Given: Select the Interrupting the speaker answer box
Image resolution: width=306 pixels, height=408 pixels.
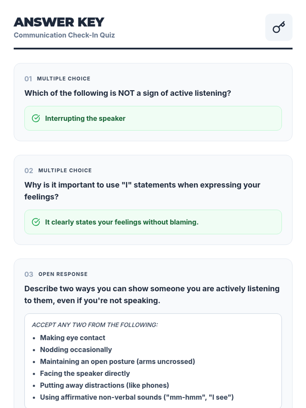Looking at the screenshot, I should pyautogui.click(x=153, y=118).
